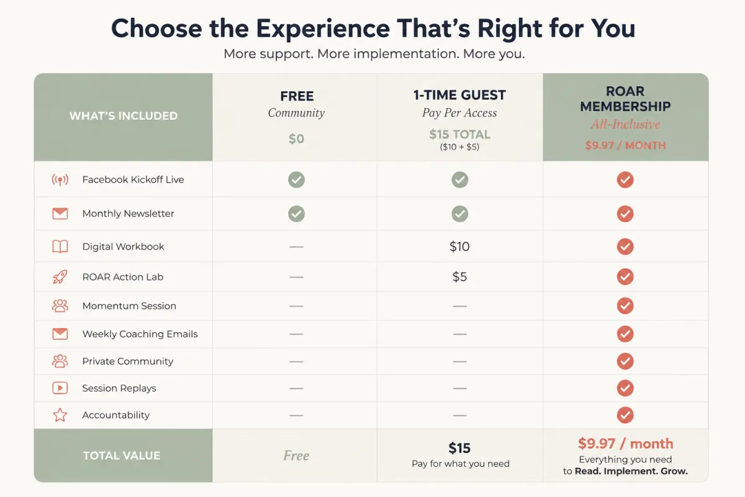Click ROAR Membership checkmark for Accountability

[x=625, y=415]
